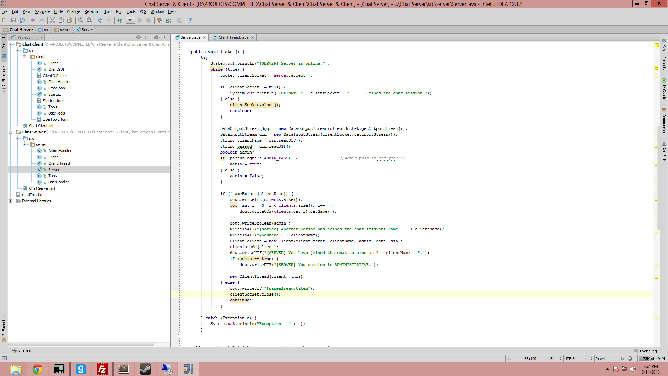The width and height of the screenshot is (668, 376).
Task: Click the Make Project build icon
Action: (120, 20)
